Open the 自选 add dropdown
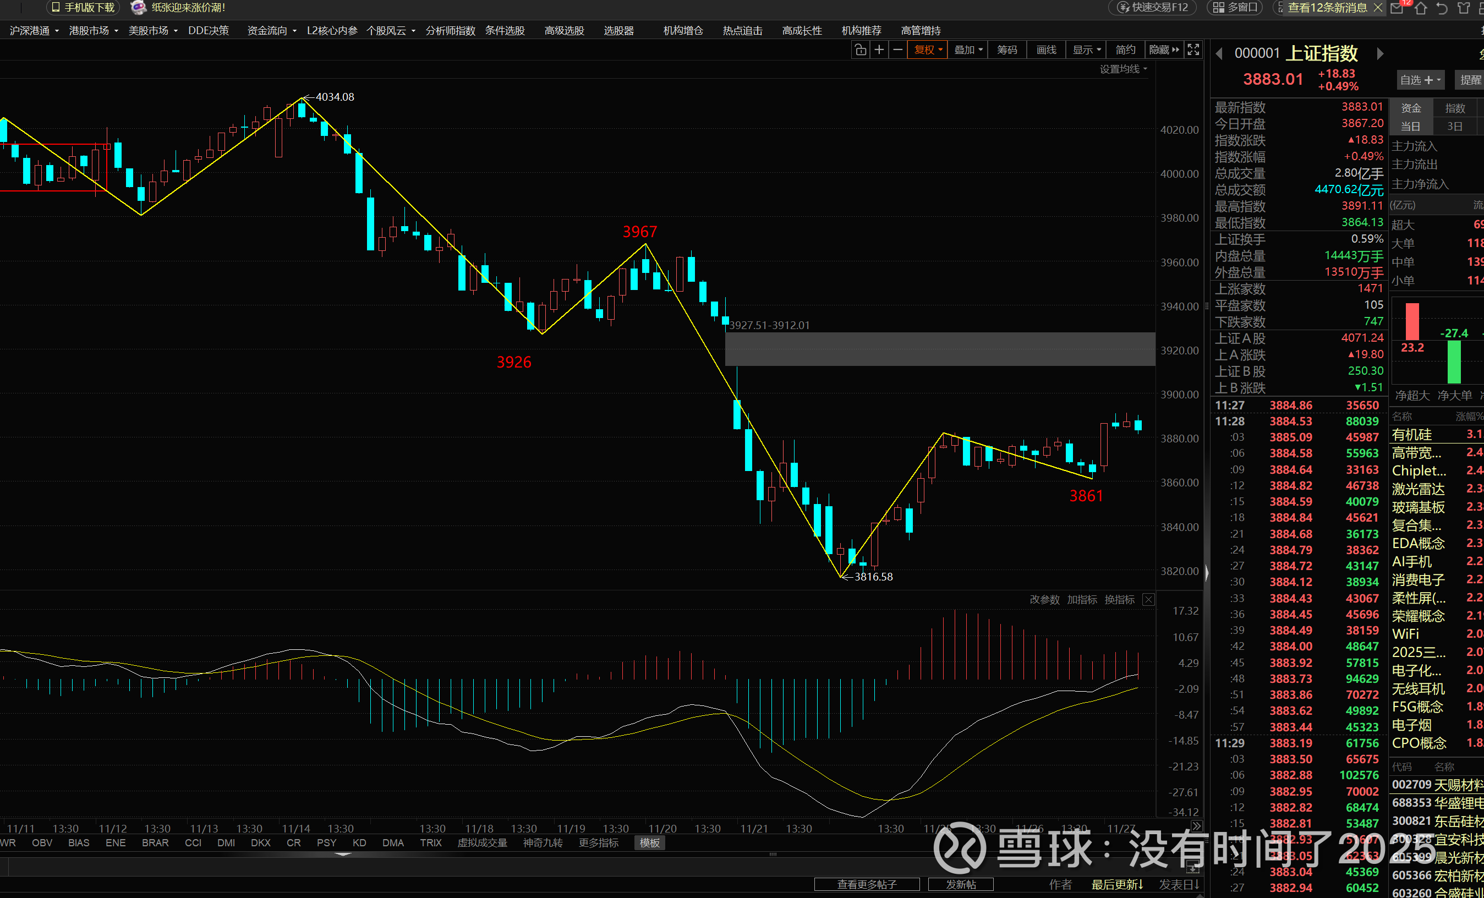1484x898 pixels. pos(1420,80)
